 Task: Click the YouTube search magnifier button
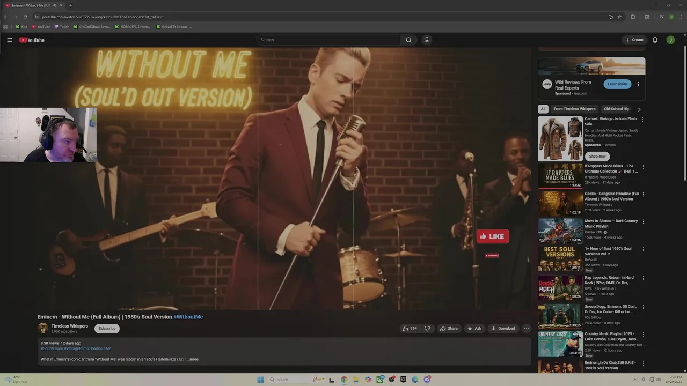click(x=408, y=40)
